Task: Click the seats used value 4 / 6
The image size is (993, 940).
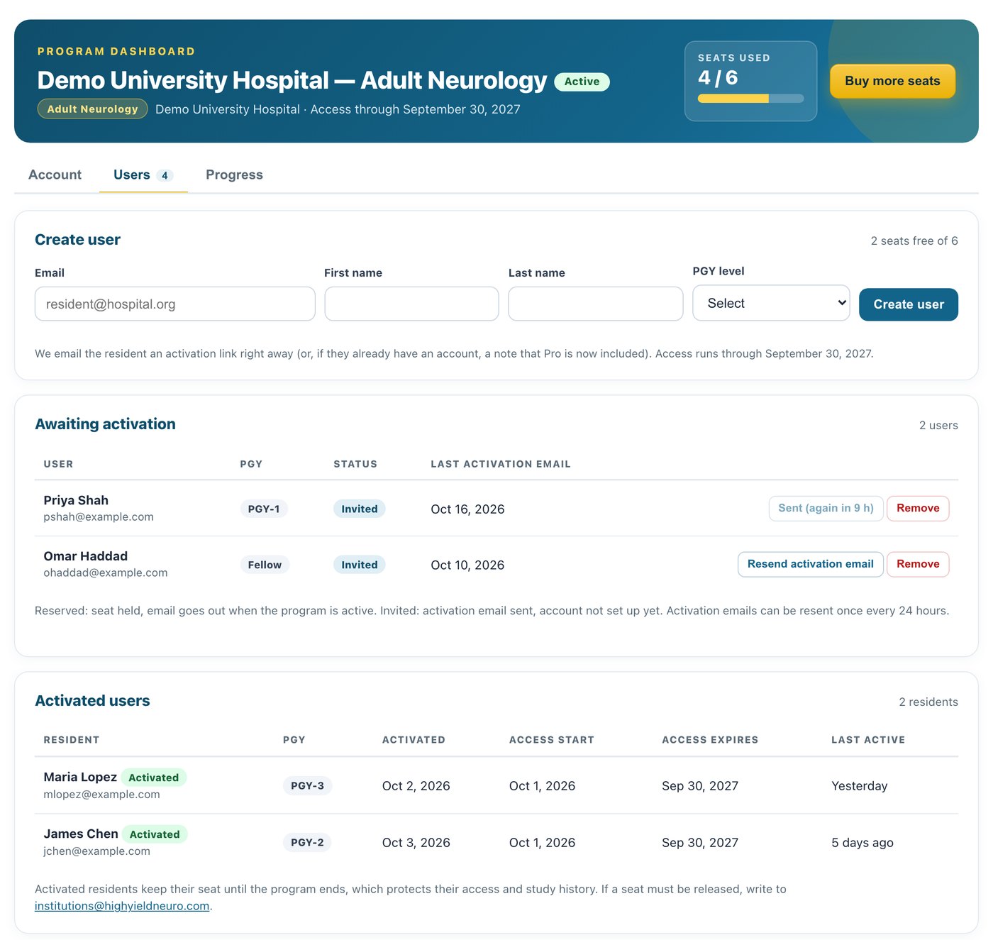Action: (718, 77)
